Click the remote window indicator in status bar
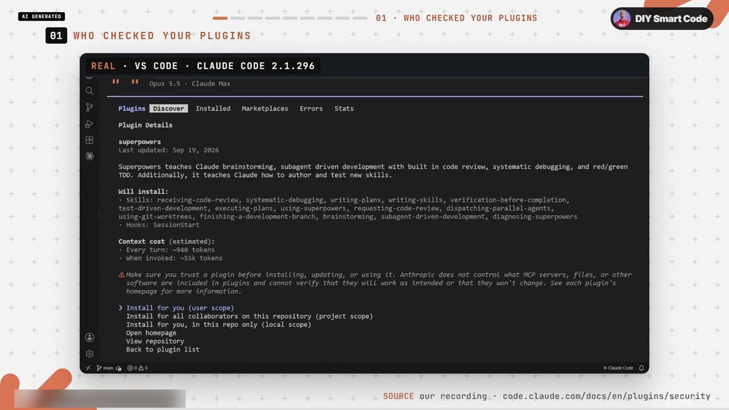Image resolution: width=729 pixels, height=410 pixels. [x=88, y=368]
